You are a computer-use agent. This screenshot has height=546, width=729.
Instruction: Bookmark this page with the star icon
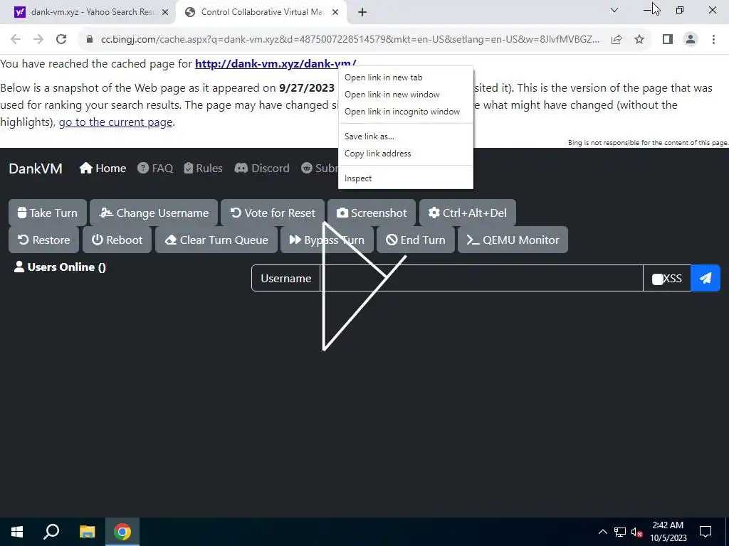[639, 40]
